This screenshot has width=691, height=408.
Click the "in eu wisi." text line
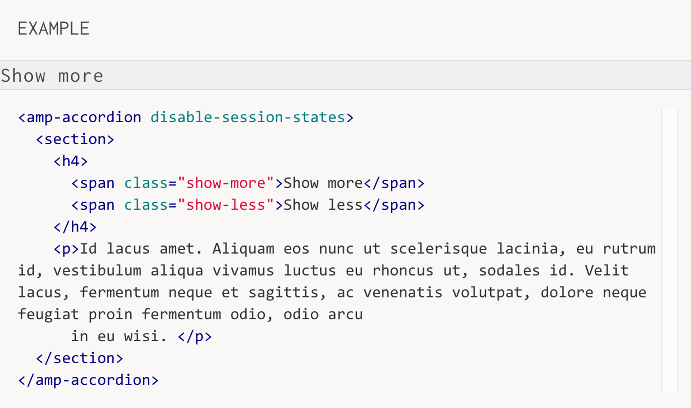(119, 337)
